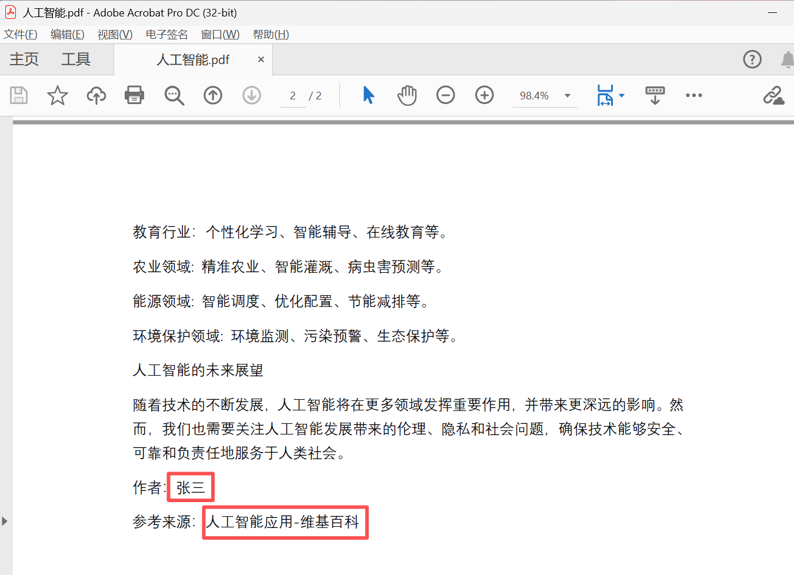The image size is (794, 575).
Task: Open the Print dialog
Action: point(134,95)
